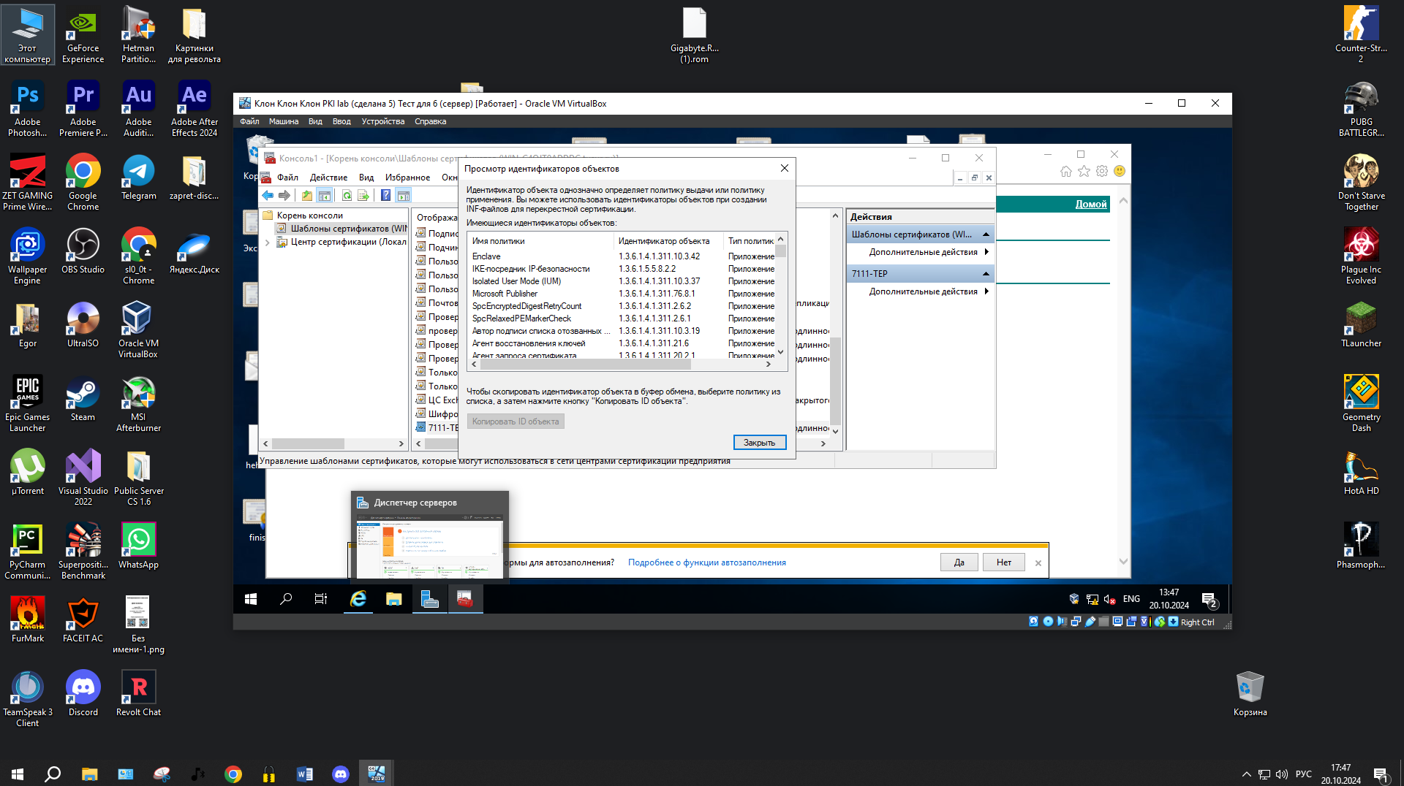The height and width of the screenshot is (786, 1404).
Task: Click Server Manager icon in guest taskbar
Action: [x=430, y=599]
